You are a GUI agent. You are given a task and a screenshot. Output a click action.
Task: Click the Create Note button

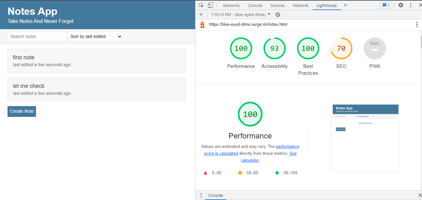pos(22,111)
